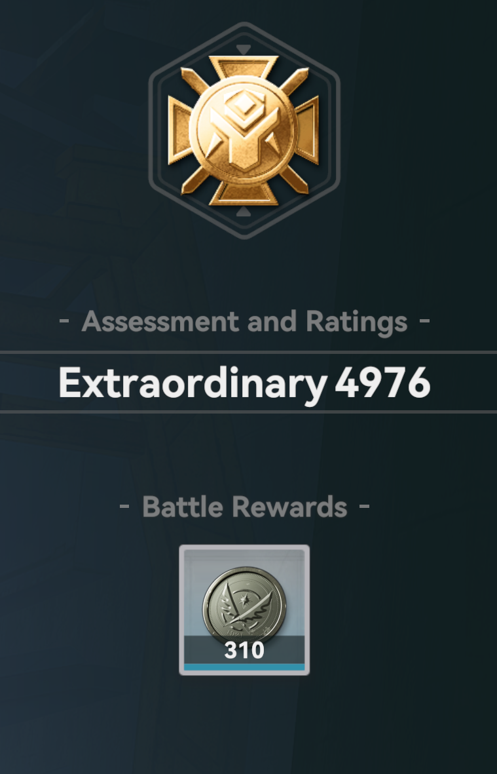Click the bottom trapezoid arm of the medal
Screen dimensions: 497x774
[x=244, y=193]
